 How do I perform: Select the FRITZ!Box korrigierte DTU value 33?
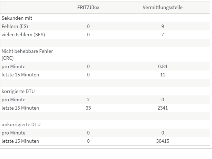click(88, 108)
